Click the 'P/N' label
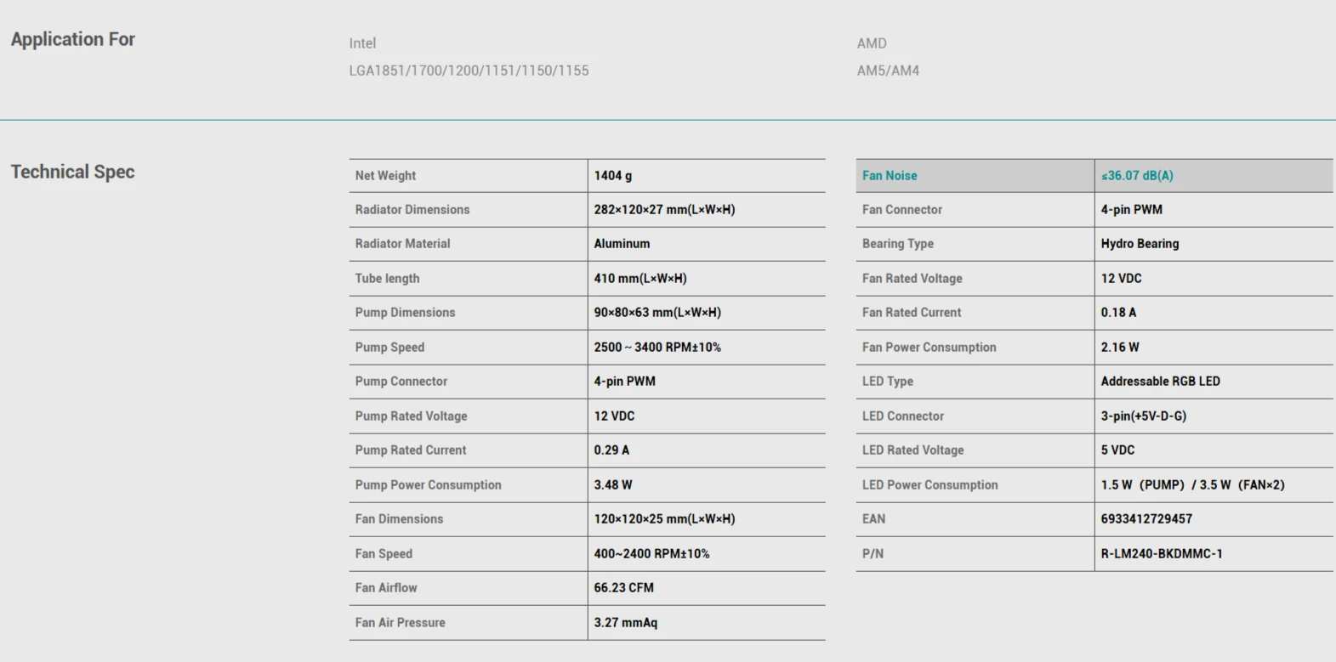 [x=873, y=554]
